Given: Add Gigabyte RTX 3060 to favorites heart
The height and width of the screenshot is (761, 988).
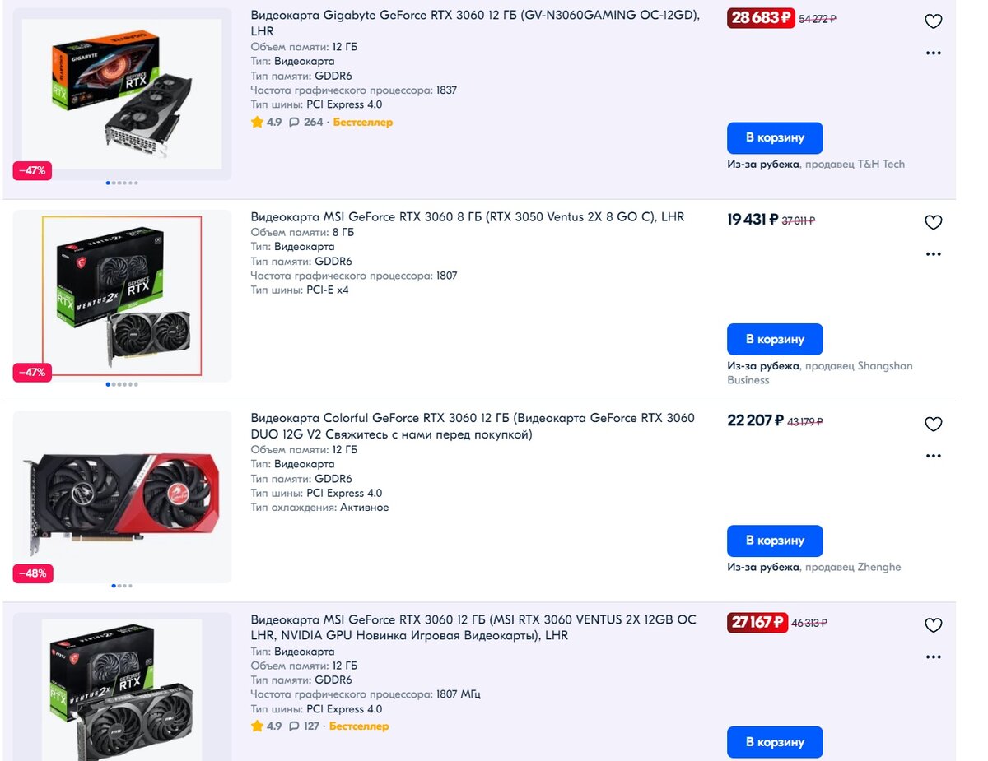Looking at the screenshot, I should 933,21.
